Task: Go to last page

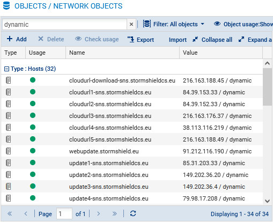Action: [x=115, y=213]
